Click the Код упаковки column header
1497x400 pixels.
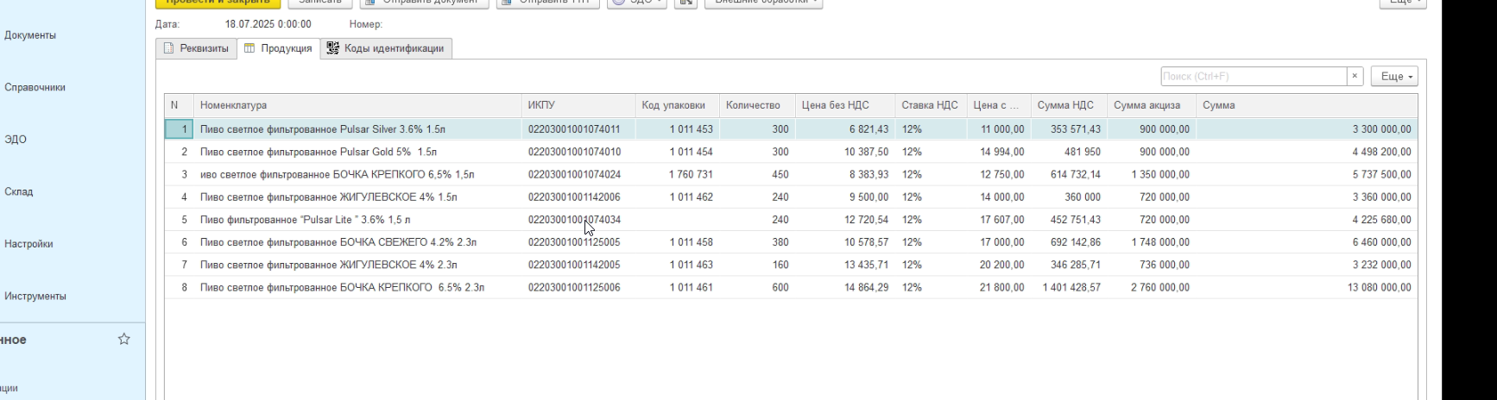pyautogui.click(x=678, y=105)
